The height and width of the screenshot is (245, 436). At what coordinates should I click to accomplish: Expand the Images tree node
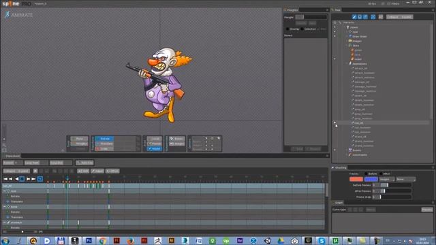click(x=347, y=41)
